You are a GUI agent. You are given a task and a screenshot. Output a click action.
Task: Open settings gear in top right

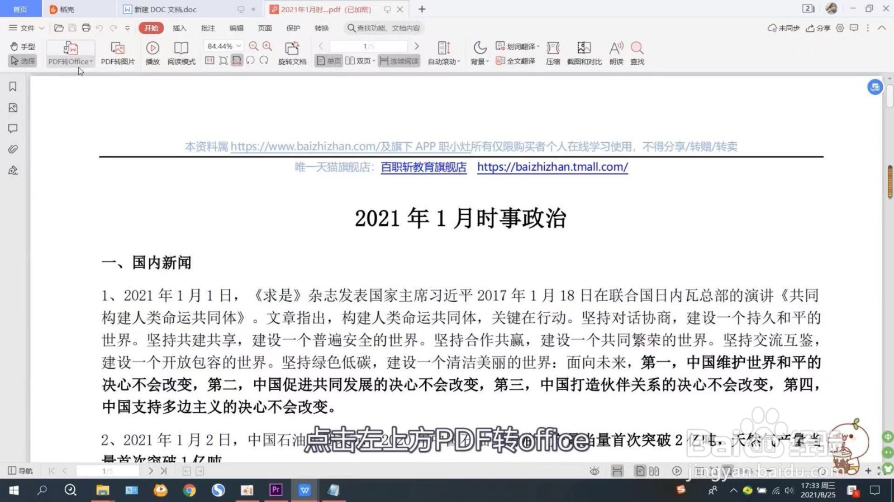(x=840, y=28)
